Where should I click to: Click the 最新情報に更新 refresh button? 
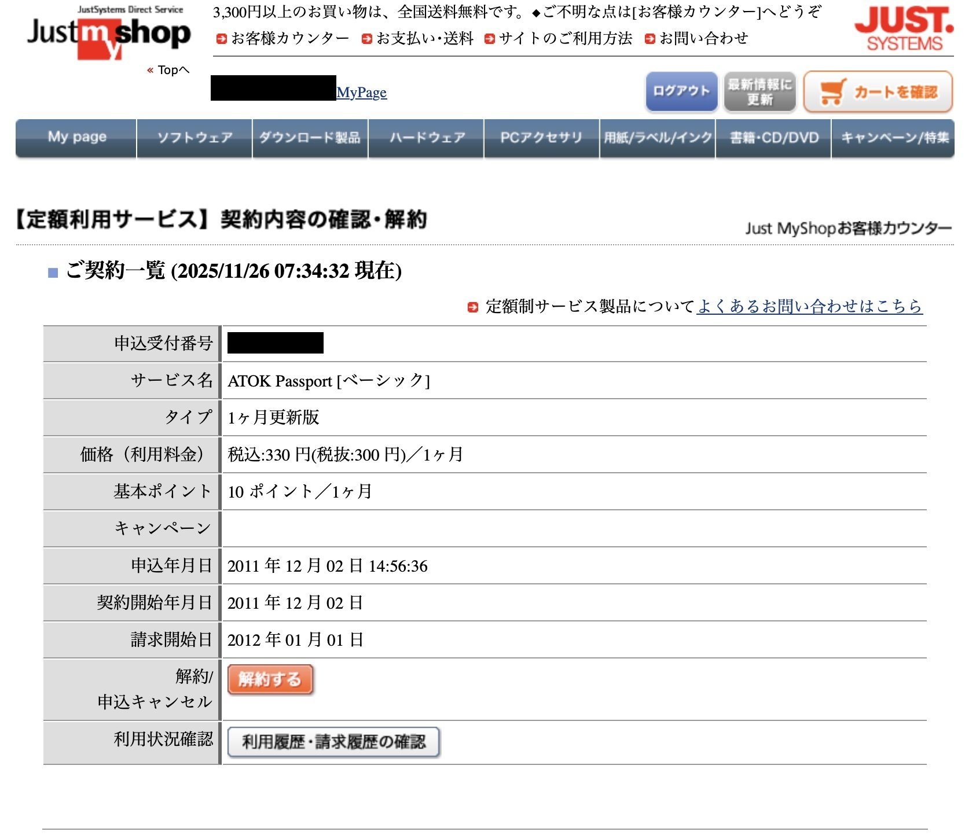point(758,91)
